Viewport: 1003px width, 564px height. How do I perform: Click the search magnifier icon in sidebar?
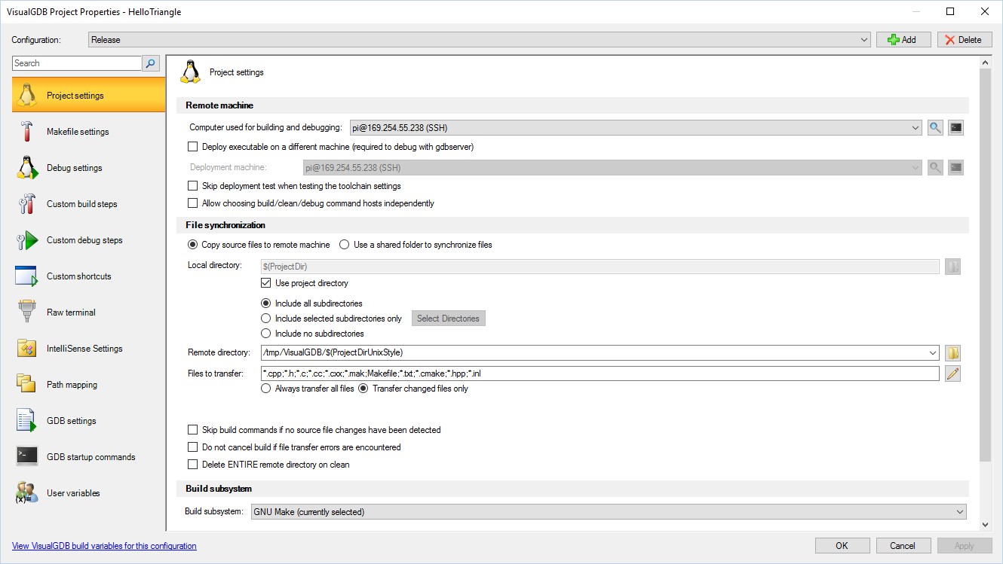coord(152,63)
